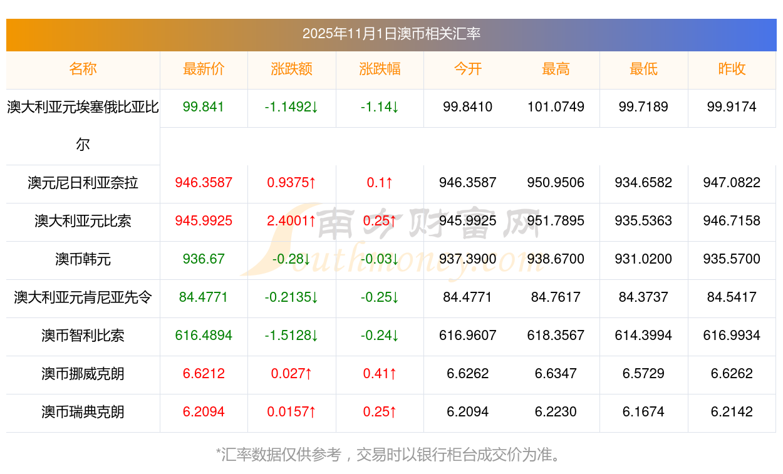Click the high value 84.7617
Viewport: 783px width, 474px height.
click(x=556, y=297)
